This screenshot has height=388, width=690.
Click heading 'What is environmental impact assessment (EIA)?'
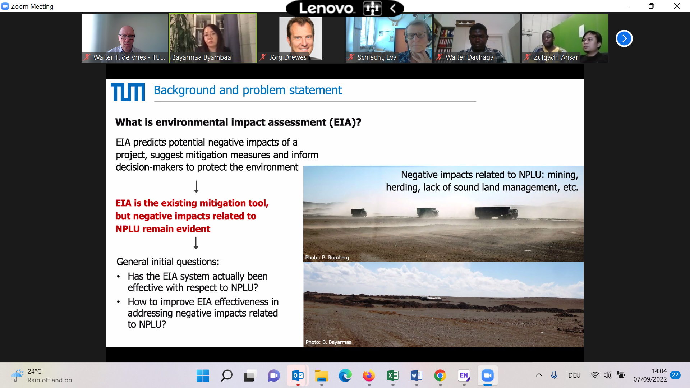[x=238, y=122]
